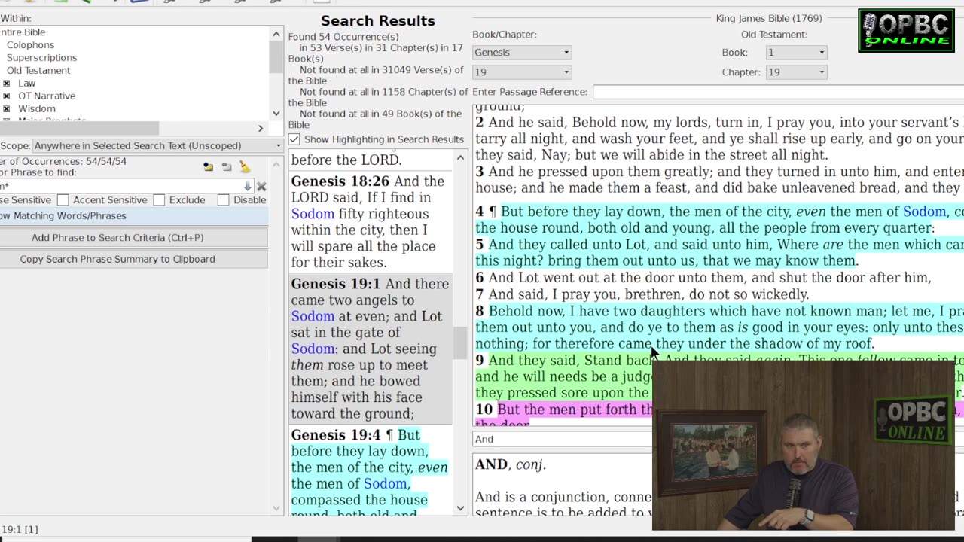This screenshot has height=542, width=964.
Task: Click verse 2 text in scripture browser
Action: pyautogui.click(x=719, y=139)
